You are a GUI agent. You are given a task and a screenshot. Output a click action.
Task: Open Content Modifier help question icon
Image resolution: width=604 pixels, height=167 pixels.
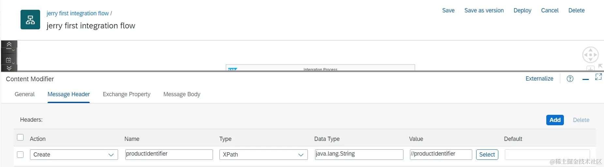tap(570, 79)
